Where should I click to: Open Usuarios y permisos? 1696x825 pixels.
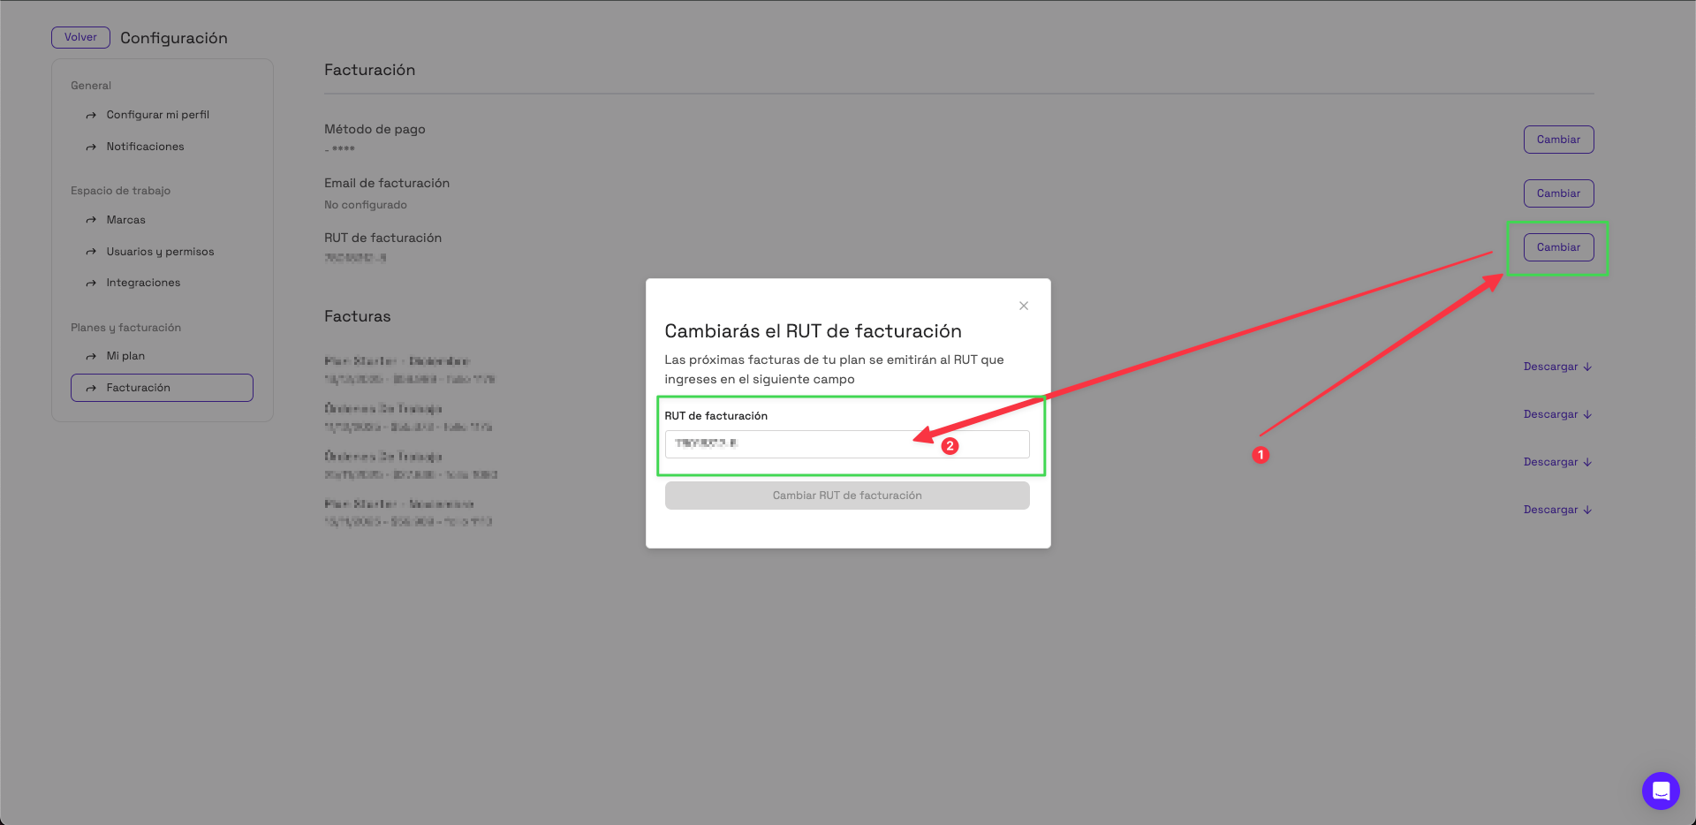(x=161, y=252)
